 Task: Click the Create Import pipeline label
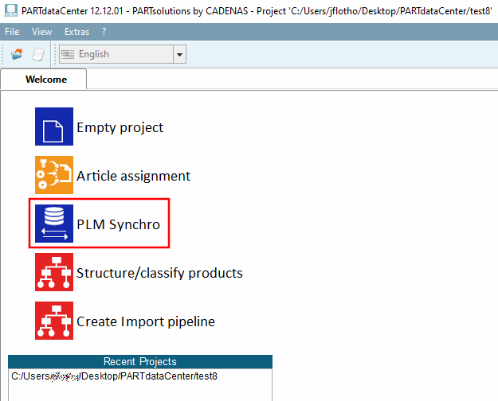click(146, 321)
